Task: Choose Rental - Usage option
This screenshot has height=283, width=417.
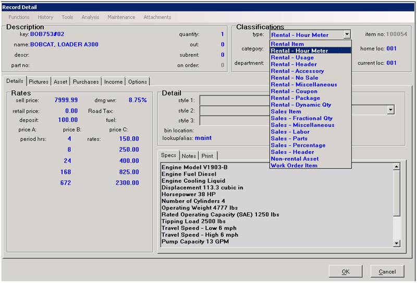Action: point(310,57)
